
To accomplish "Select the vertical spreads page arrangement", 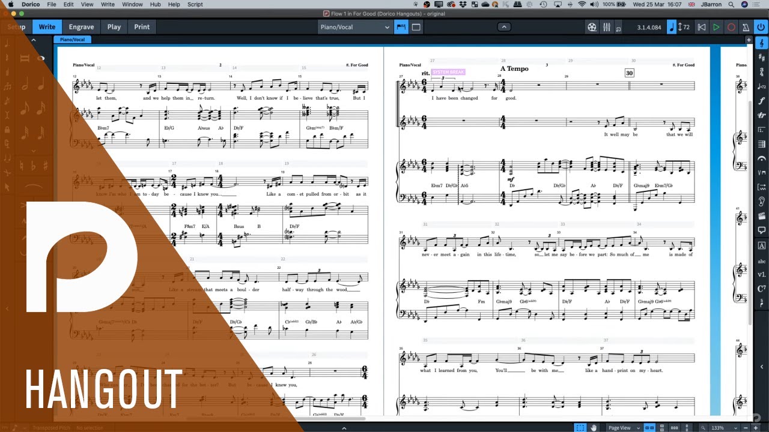I will (661, 428).
